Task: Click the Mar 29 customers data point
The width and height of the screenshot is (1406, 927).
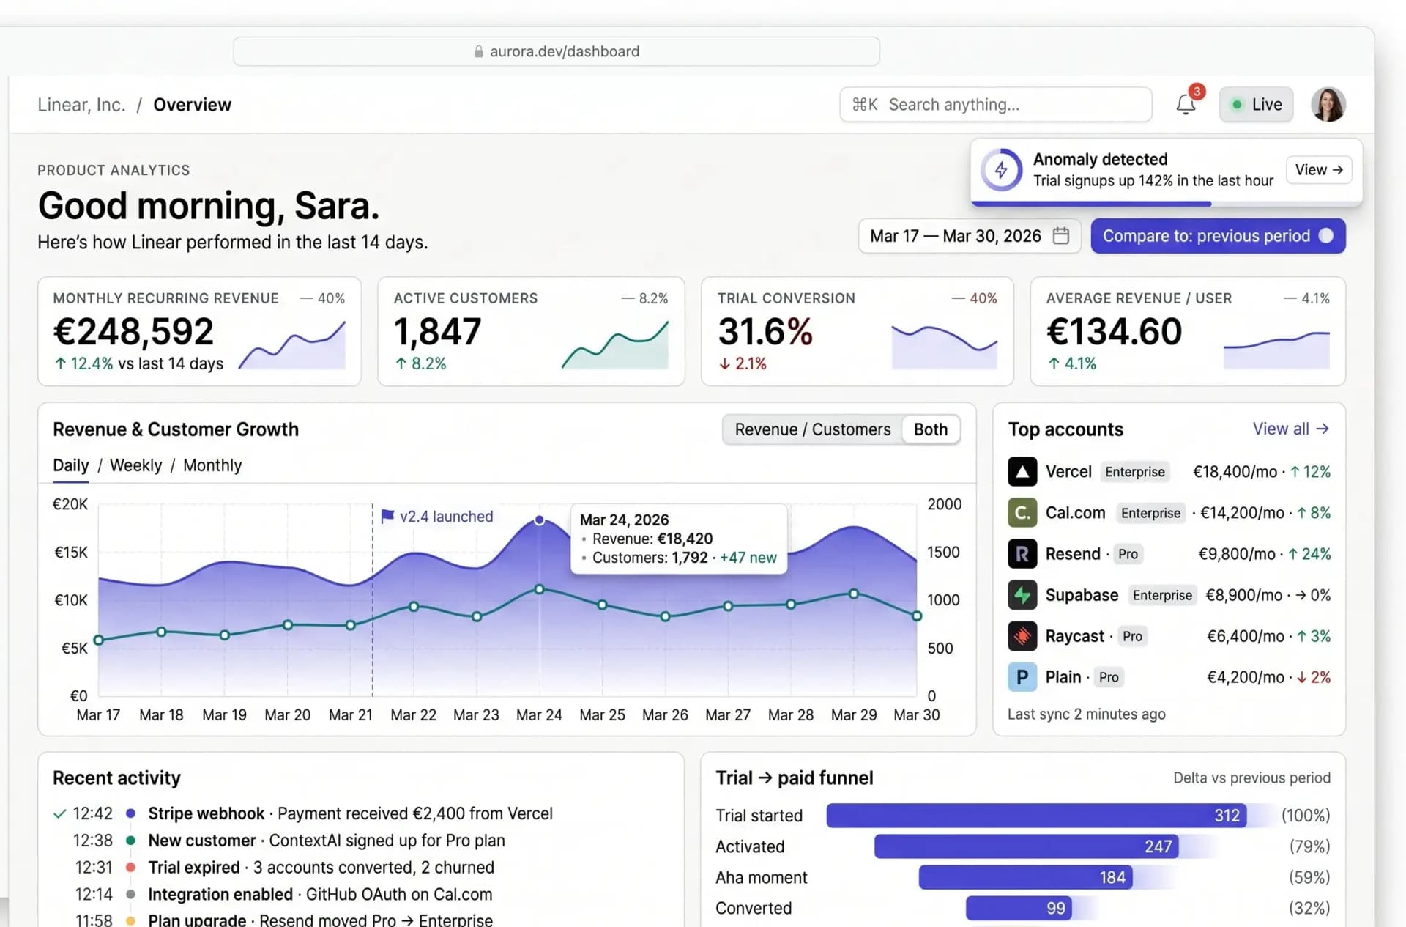Action: (x=854, y=594)
